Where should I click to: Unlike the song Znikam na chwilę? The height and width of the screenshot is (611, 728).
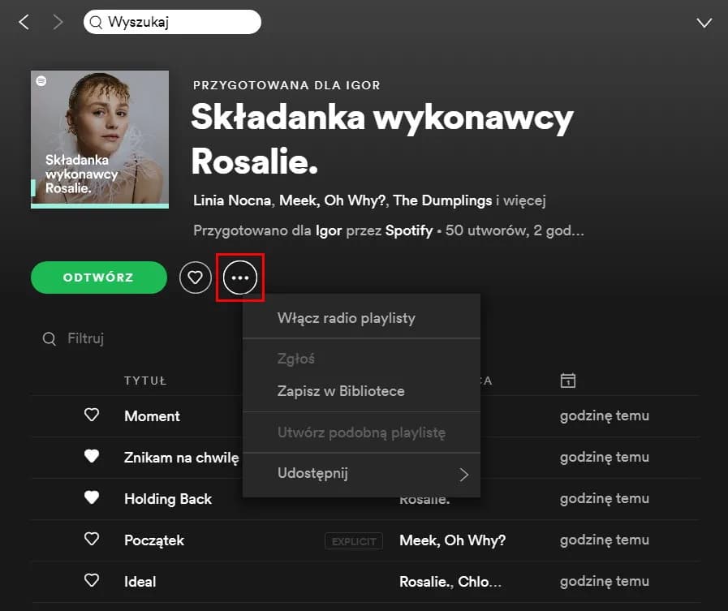(91, 457)
